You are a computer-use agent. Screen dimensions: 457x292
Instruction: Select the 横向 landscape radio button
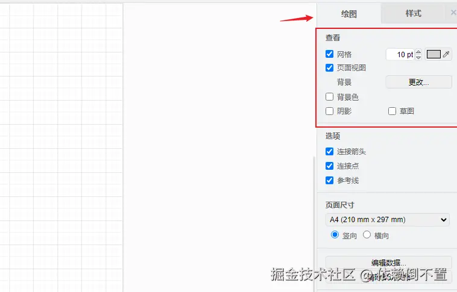point(367,235)
